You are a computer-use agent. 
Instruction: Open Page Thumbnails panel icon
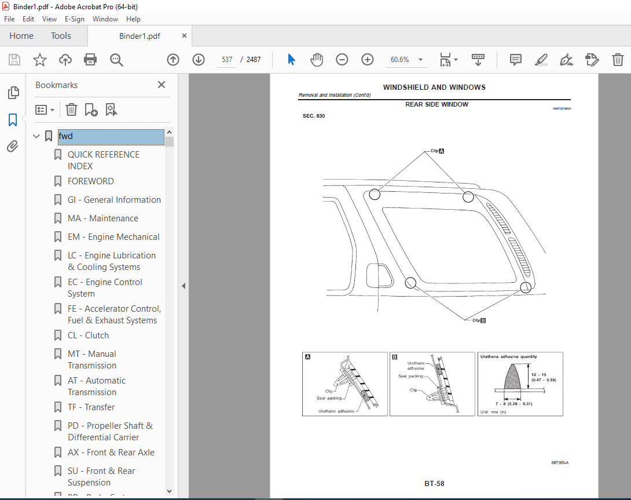click(13, 93)
